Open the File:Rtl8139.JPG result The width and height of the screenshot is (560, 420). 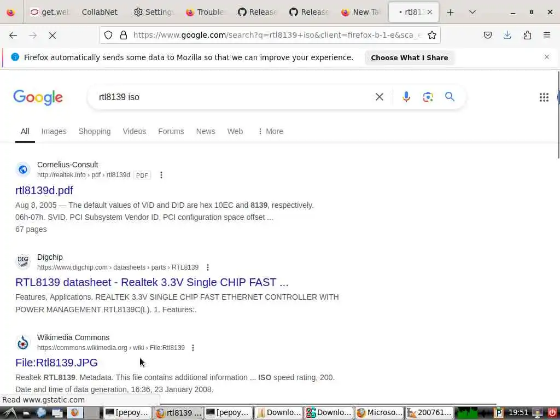coord(56,363)
